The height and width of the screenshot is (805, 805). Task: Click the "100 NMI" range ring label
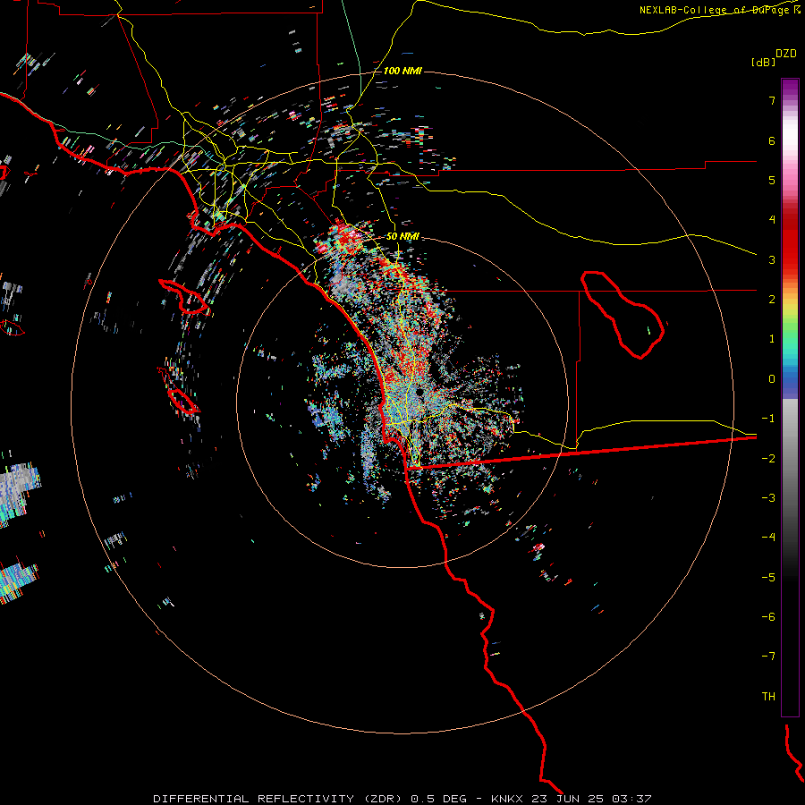click(402, 71)
